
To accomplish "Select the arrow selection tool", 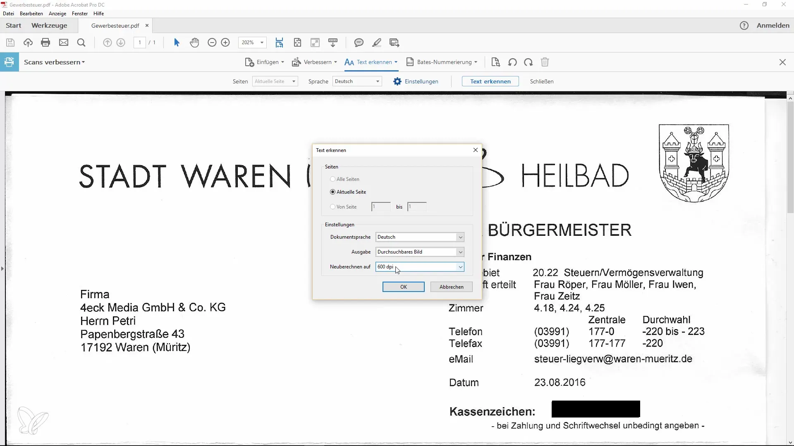I will click(177, 43).
